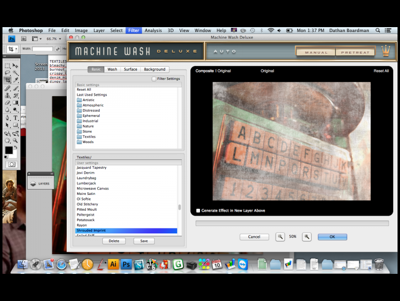Open the Crop tool preset picker arrow

(x=16, y=49)
